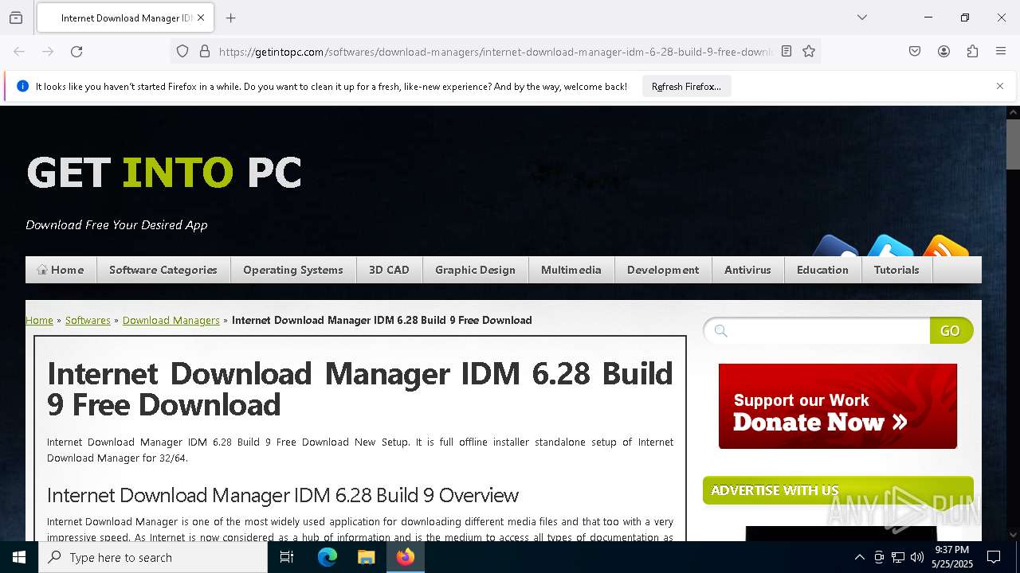Click the Refresh Firefox button
The image size is (1020, 573).
pos(686,87)
